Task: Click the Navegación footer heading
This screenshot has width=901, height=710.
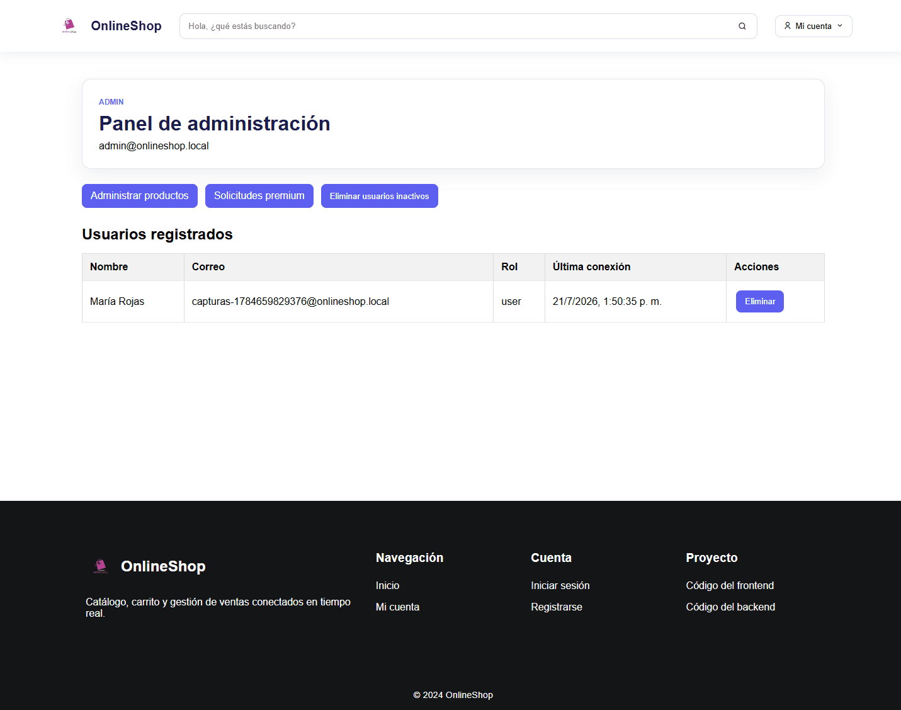Action: coord(409,558)
